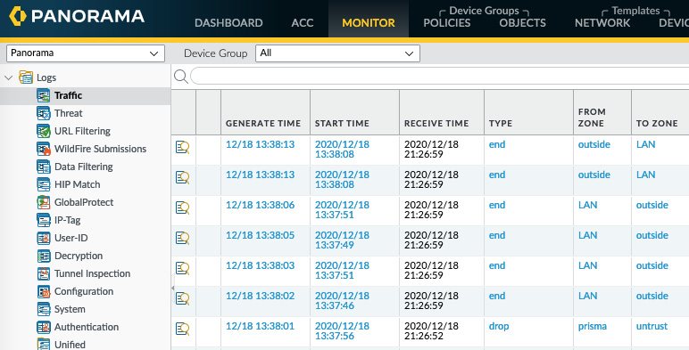
Task: Open log details for 13:38:06 entry
Action: pyautogui.click(x=182, y=208)
